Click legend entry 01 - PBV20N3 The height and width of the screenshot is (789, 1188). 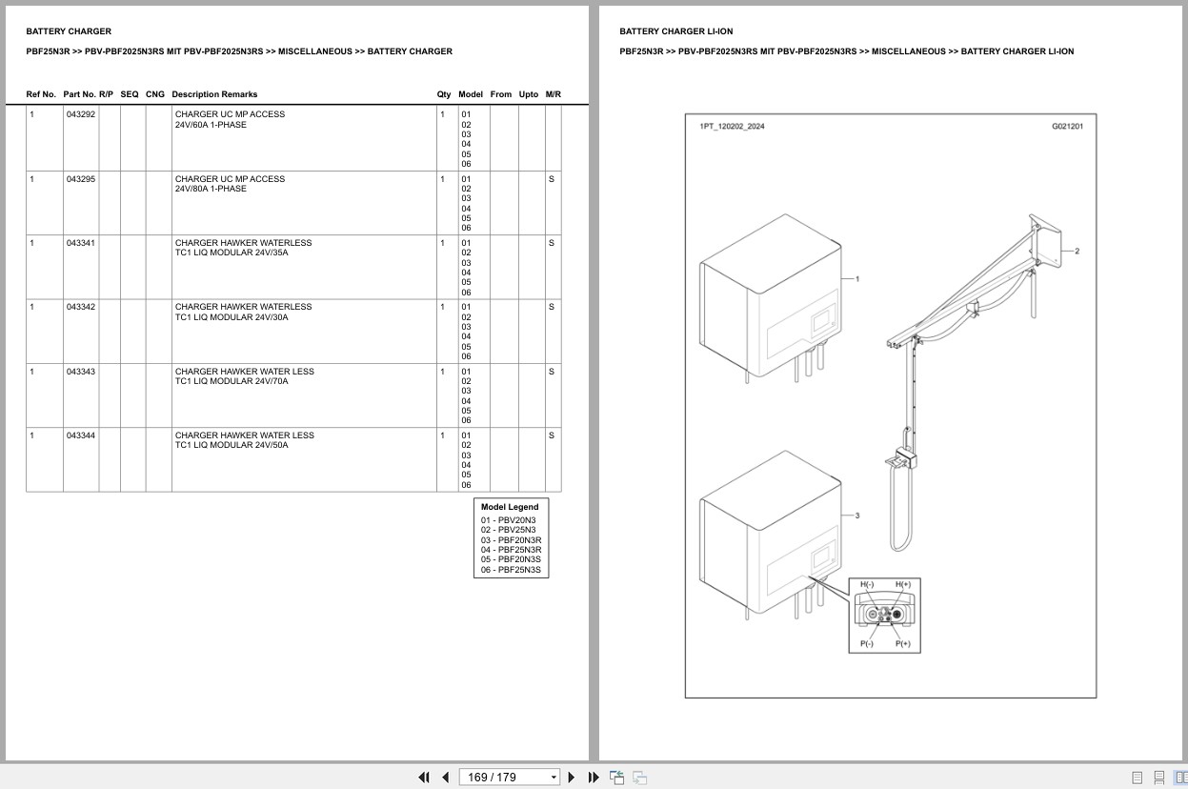click(x=509, y=520)
